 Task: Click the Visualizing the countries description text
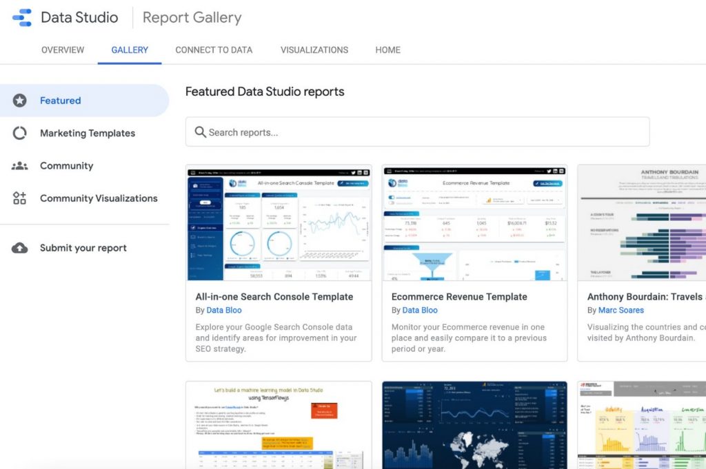(646, 333)
